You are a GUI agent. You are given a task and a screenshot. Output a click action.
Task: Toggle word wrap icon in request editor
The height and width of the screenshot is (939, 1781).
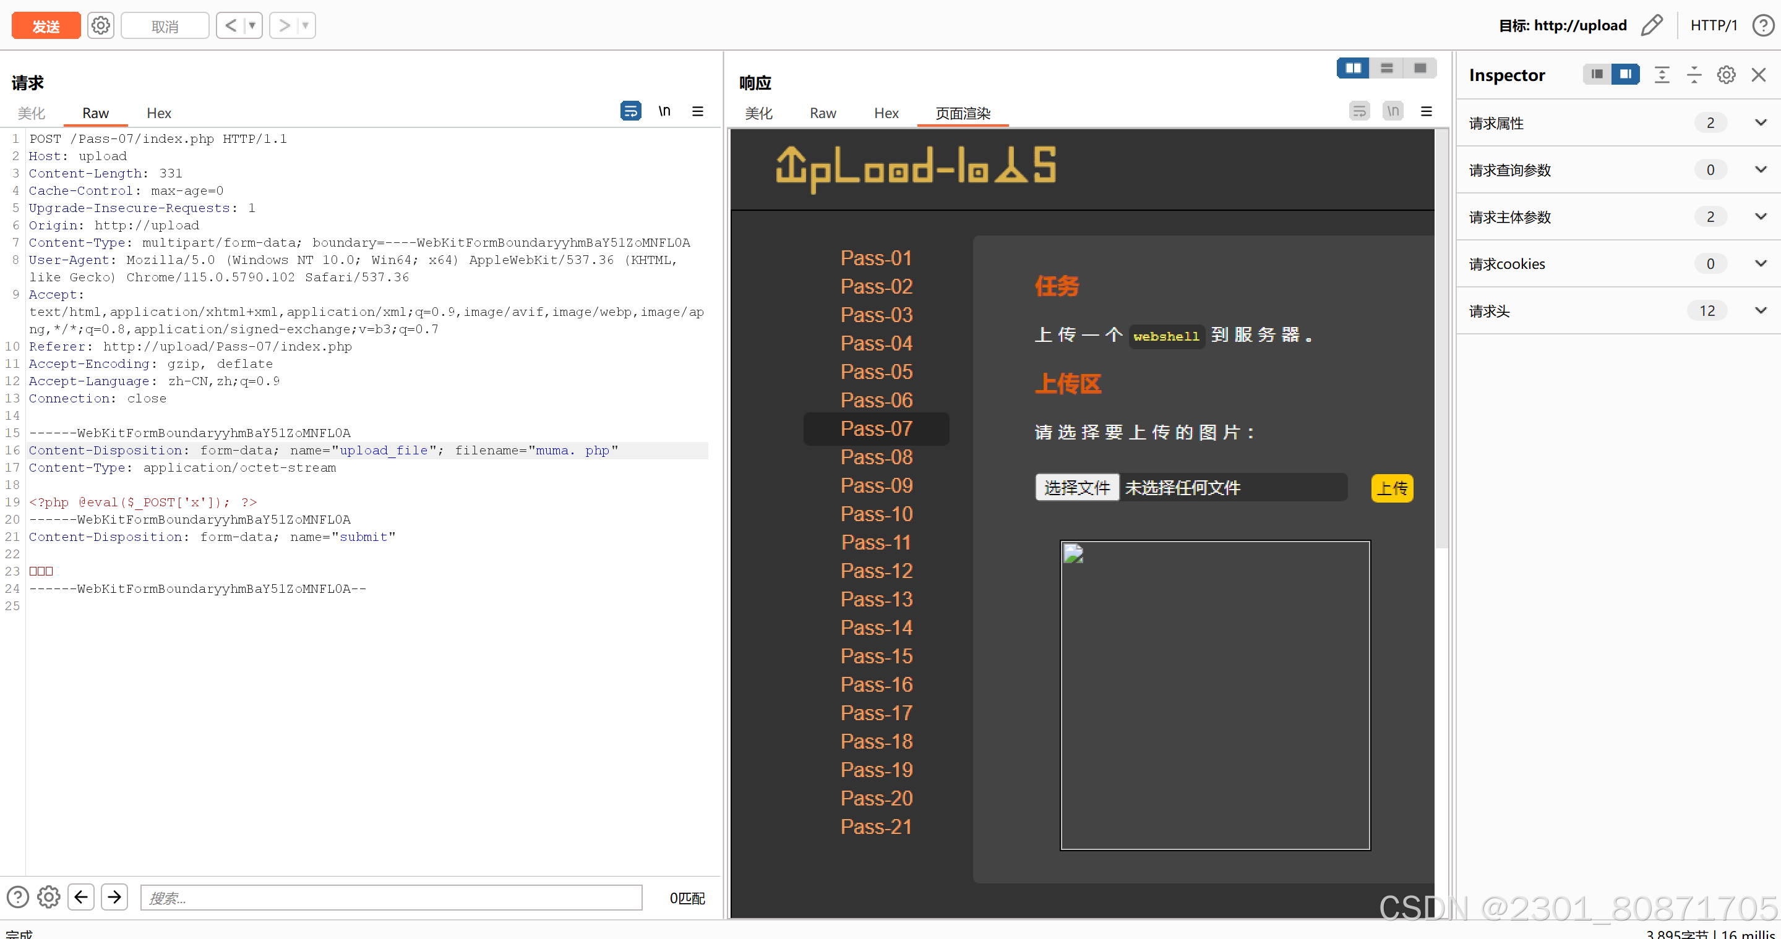point(630,111)
